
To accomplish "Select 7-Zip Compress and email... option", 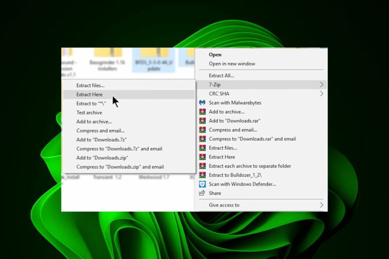I will tap(129, 130).
